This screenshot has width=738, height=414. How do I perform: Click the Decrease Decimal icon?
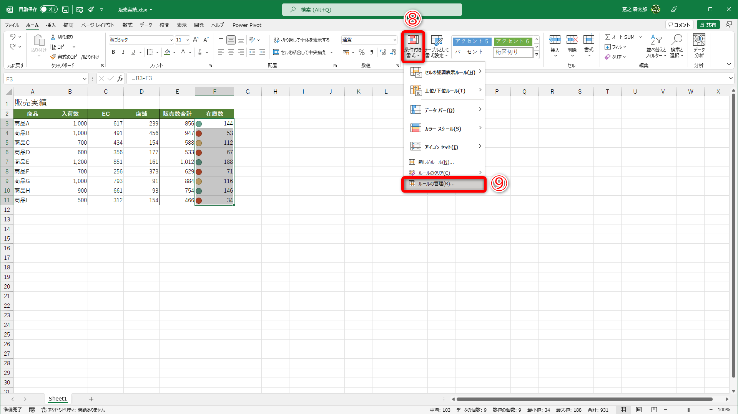(393, 52)
